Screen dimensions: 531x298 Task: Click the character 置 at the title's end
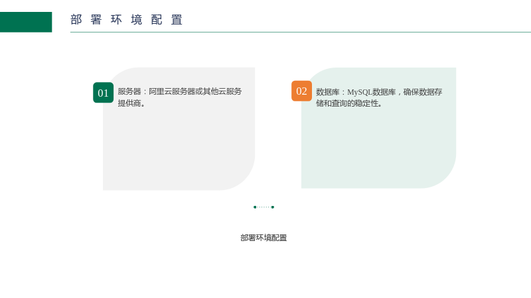(x=177, y=20)
